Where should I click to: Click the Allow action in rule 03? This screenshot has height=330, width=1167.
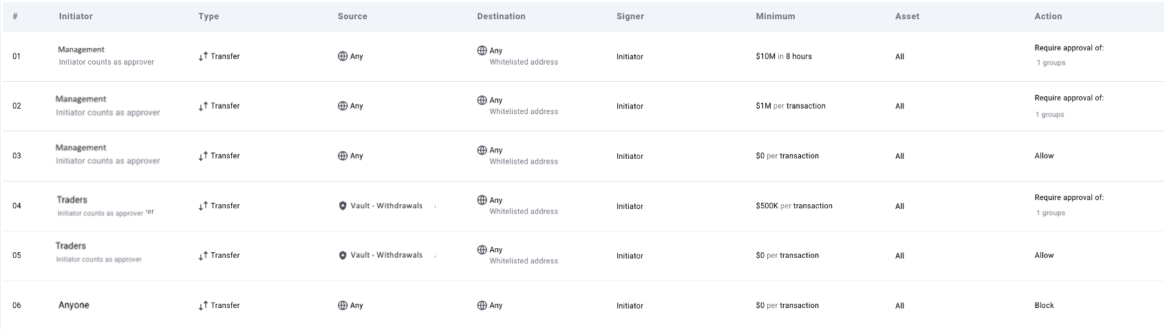point(1044,156)
